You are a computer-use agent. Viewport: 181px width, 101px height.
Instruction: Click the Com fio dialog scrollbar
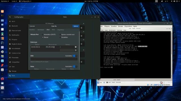(x=79, y=47)
